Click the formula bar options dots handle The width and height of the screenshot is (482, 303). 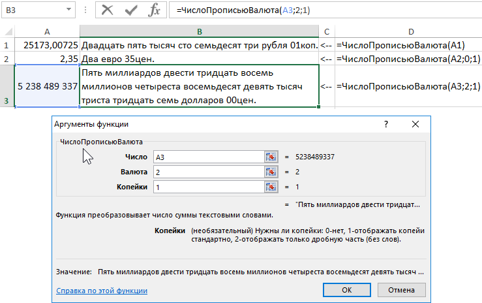pyautogui.click(x=85, y=10)
